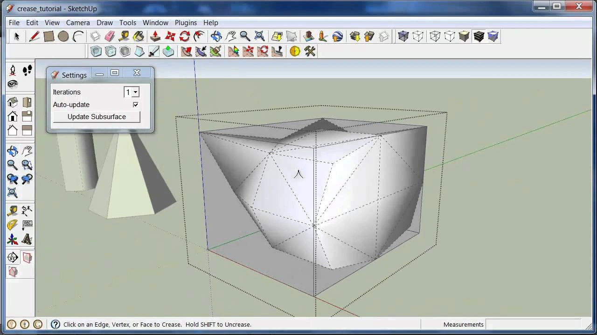Click the crease sword tool icon
This screenshot has width=597, height=335.
pyautogui.click(x=154, y=51)
